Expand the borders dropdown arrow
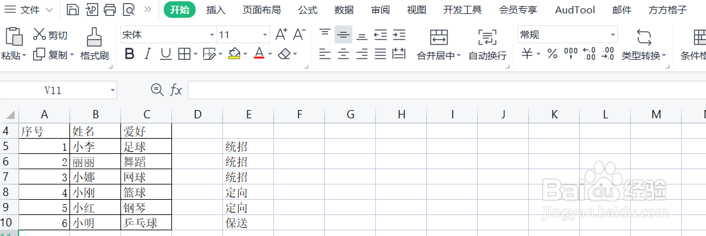This screenshot has height=236, width=706. [196, 55]
